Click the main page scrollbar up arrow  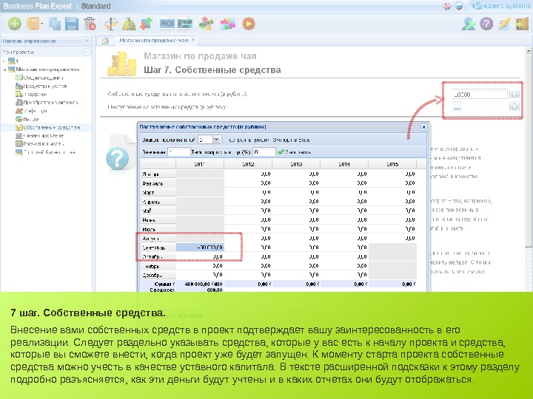(529, 50)
